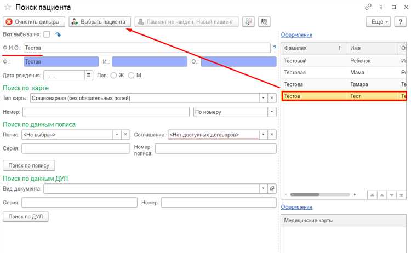Expand the Полис dropdown arrow

117,135
